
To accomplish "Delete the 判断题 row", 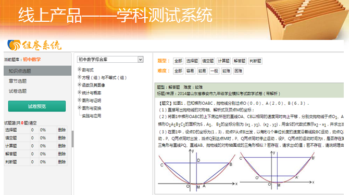I will coord(62,162).
